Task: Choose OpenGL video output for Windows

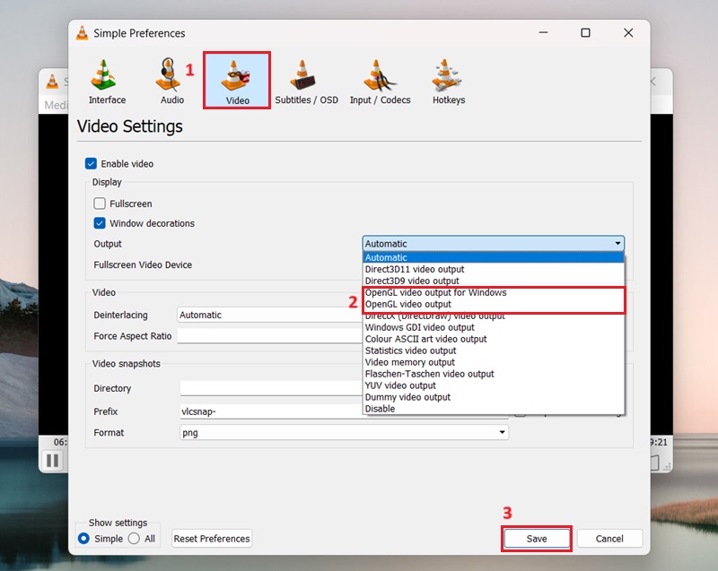Action: tap(493, 292)
